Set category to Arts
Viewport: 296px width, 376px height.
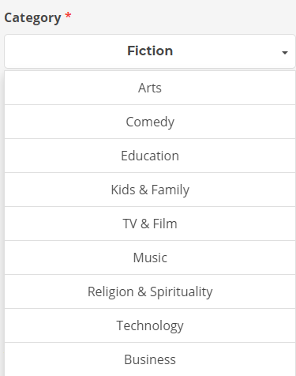pos(150,88)
